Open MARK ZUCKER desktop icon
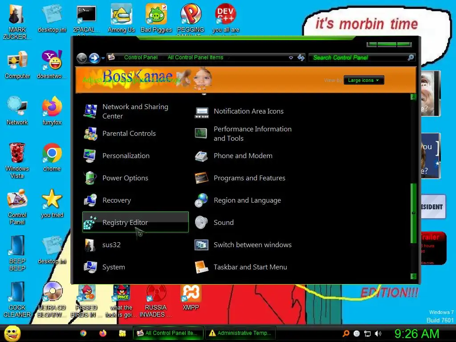456x342 pixels. pyautogui.click(x=17, y=21)
